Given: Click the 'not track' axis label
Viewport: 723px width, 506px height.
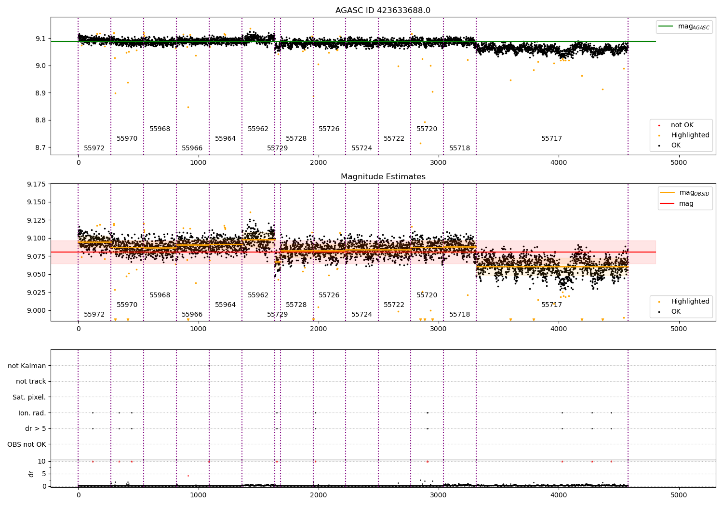Looking at the screenshot, I should tap(31, 382).
